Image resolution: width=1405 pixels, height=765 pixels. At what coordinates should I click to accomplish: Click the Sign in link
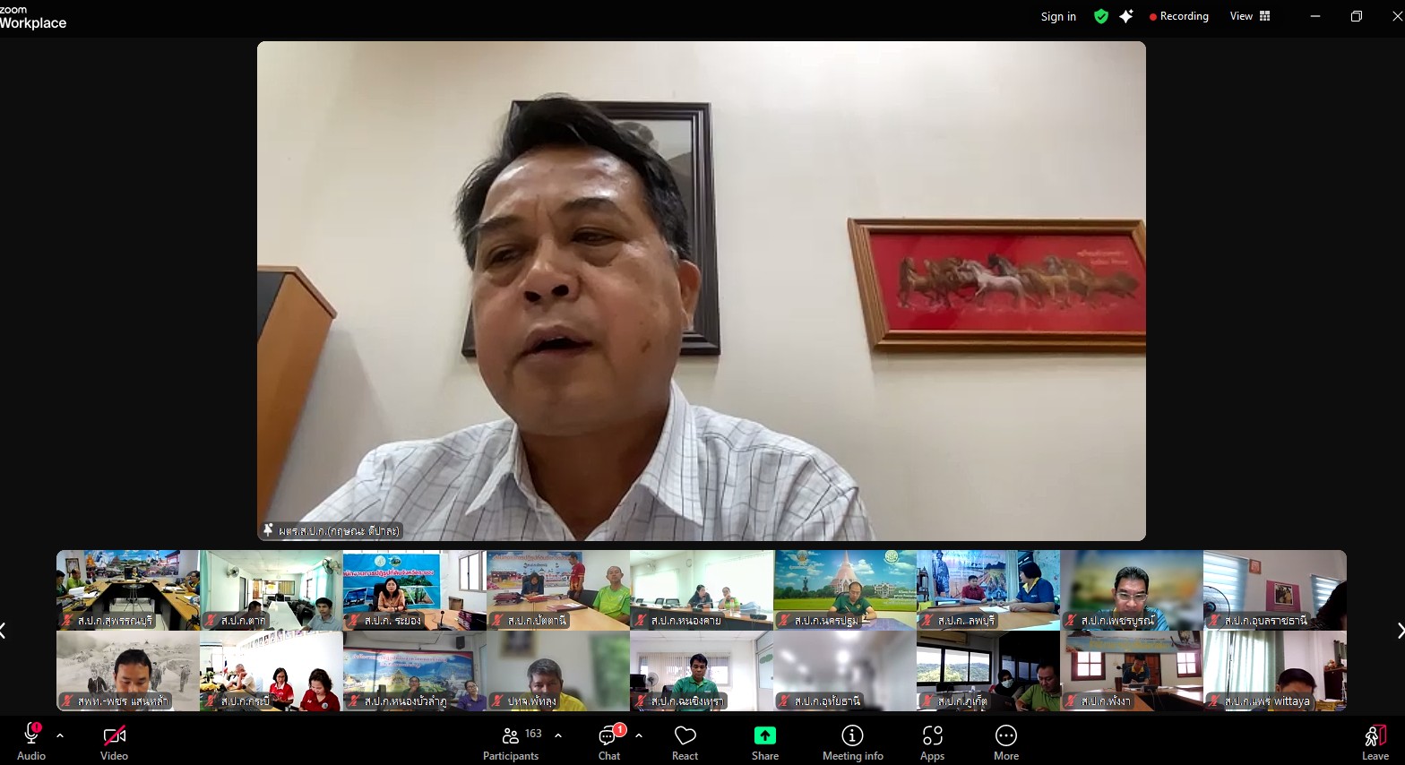1058,16
